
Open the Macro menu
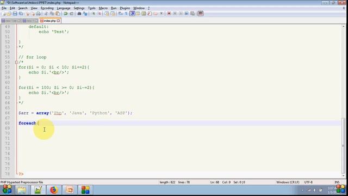103,8
